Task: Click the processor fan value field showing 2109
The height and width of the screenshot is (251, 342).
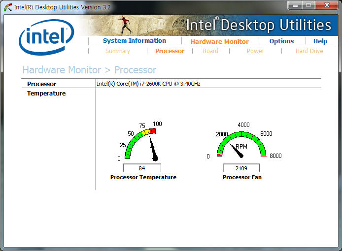Action: [x=241, y=168]
